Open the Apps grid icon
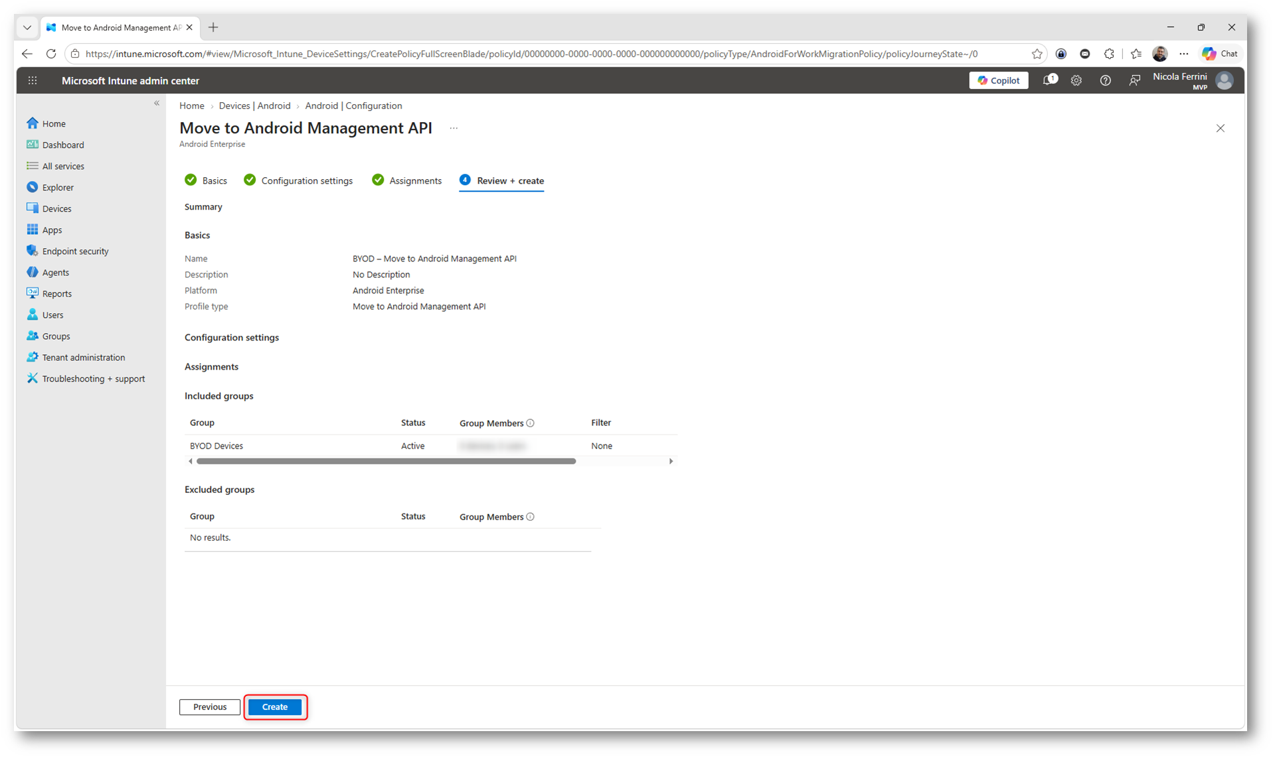This screenshot has width=1275, height=759. click(x=33, y=230)
